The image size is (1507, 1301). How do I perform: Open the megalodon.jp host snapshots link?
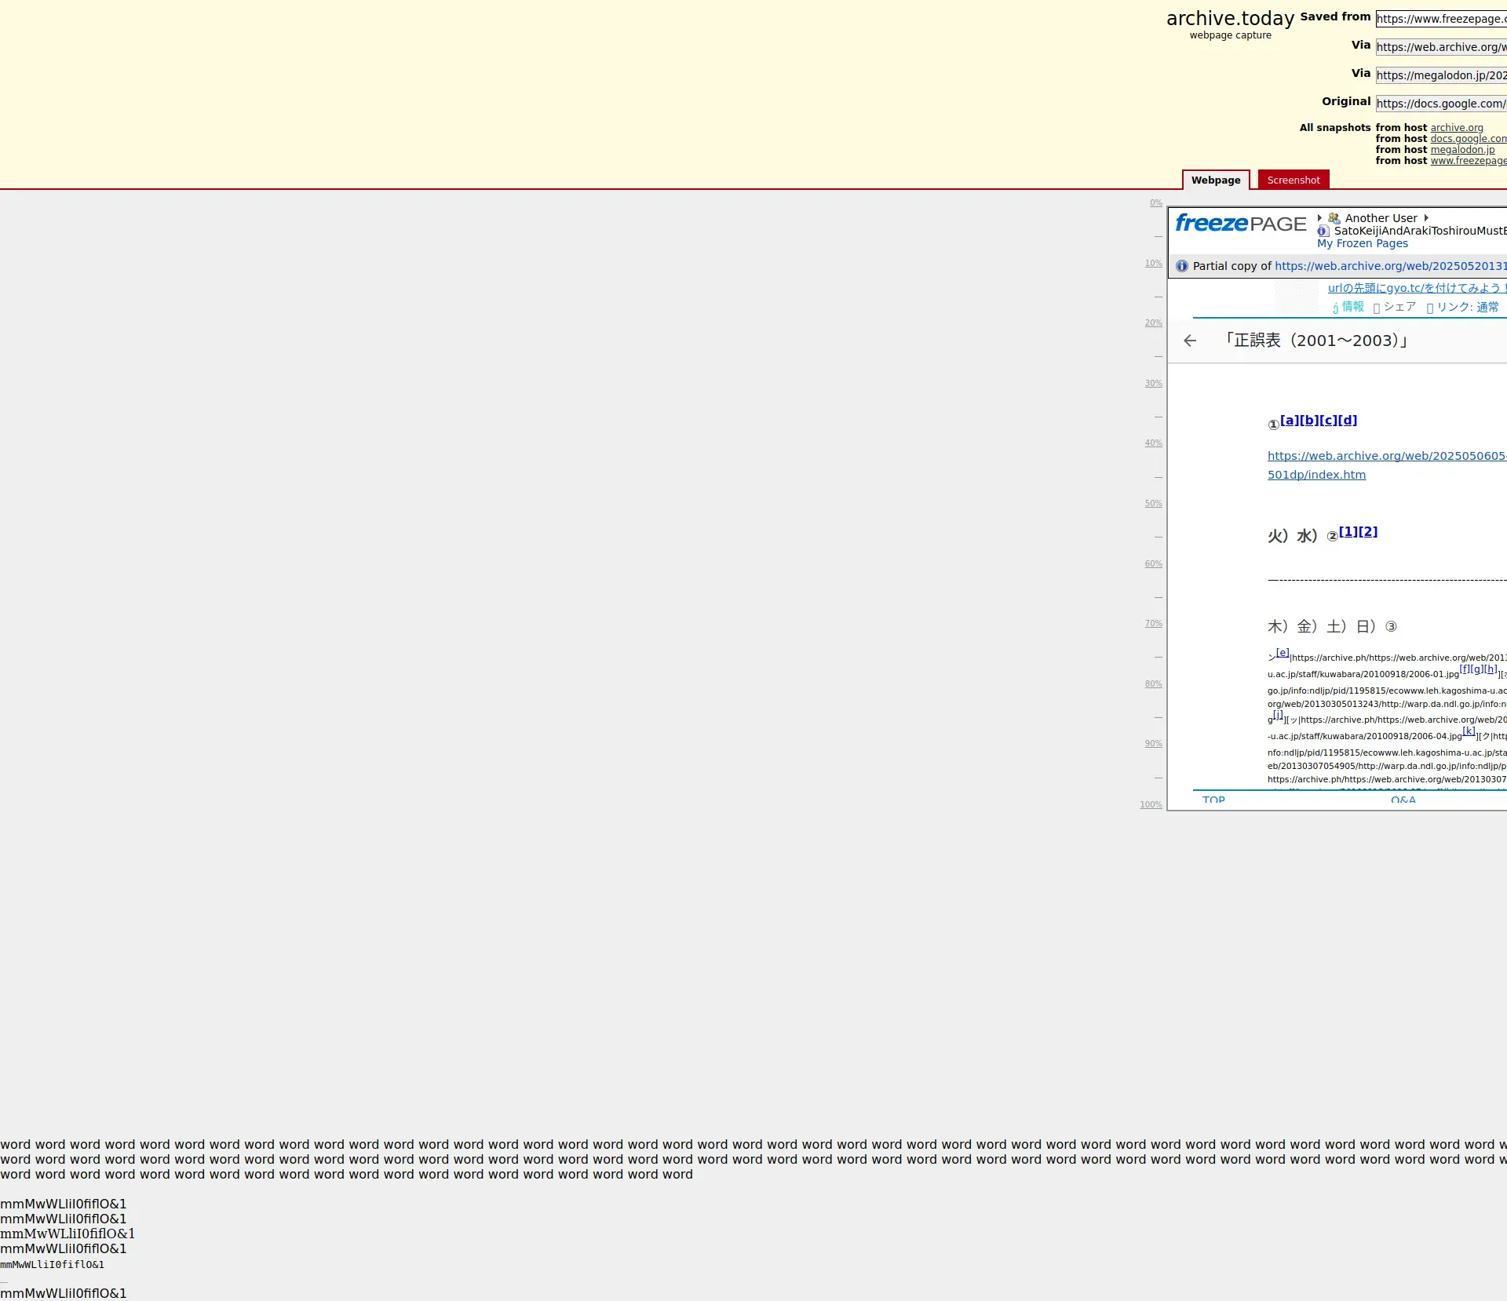coord(1461,150)
